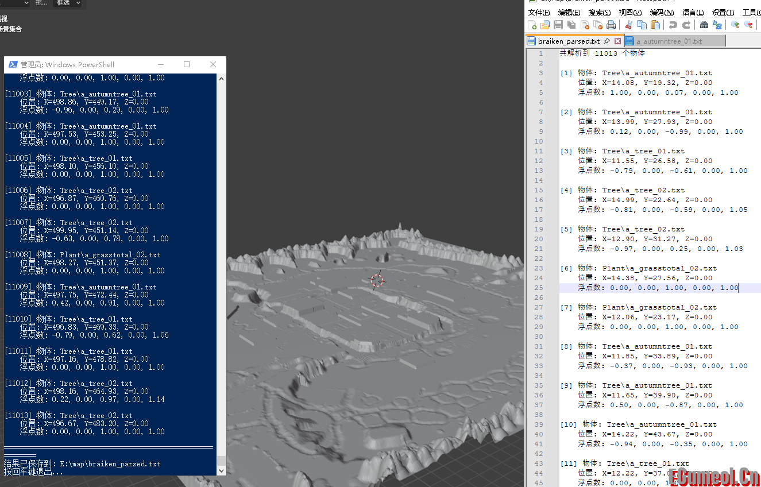Screen dimensions: 761x487
Task: Click the Find binoculars icon
Action: click(x=704, y=25)
